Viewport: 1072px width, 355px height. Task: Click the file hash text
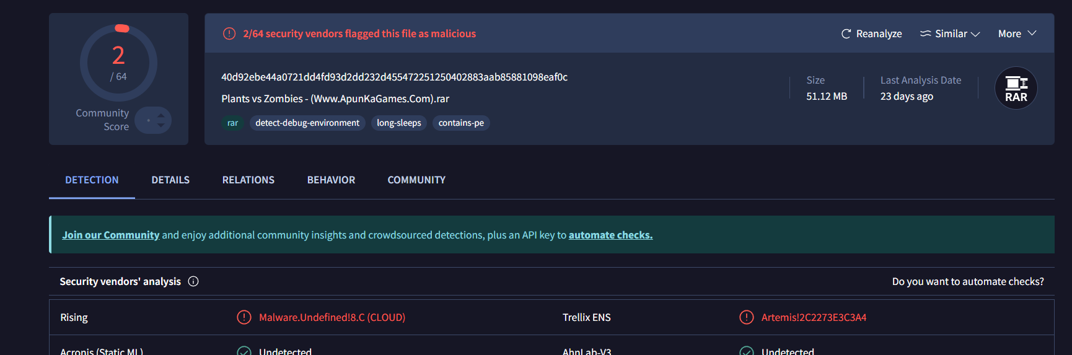tap(394, 77)
